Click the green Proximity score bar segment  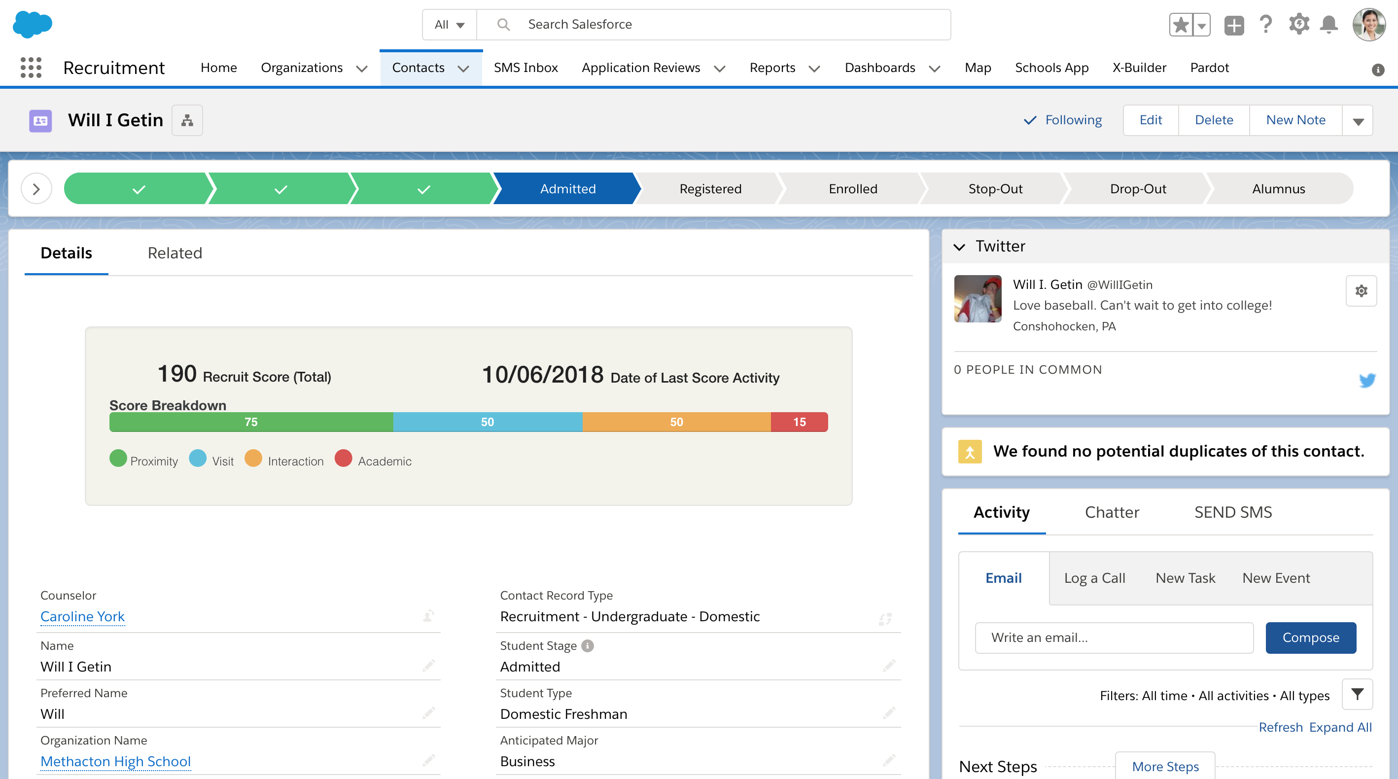(251, 422)
